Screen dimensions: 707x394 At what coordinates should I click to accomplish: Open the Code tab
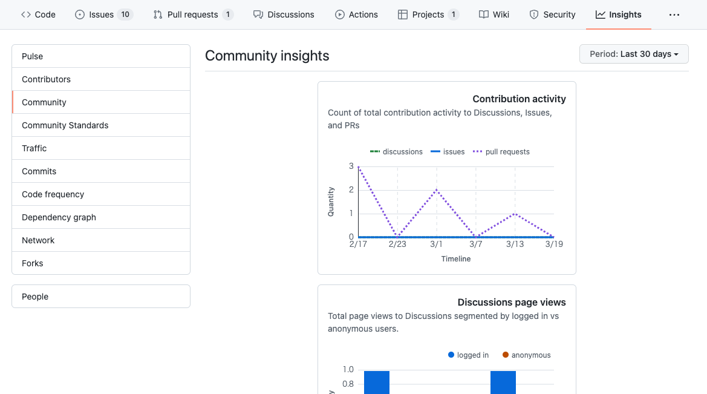pos(38,15)
